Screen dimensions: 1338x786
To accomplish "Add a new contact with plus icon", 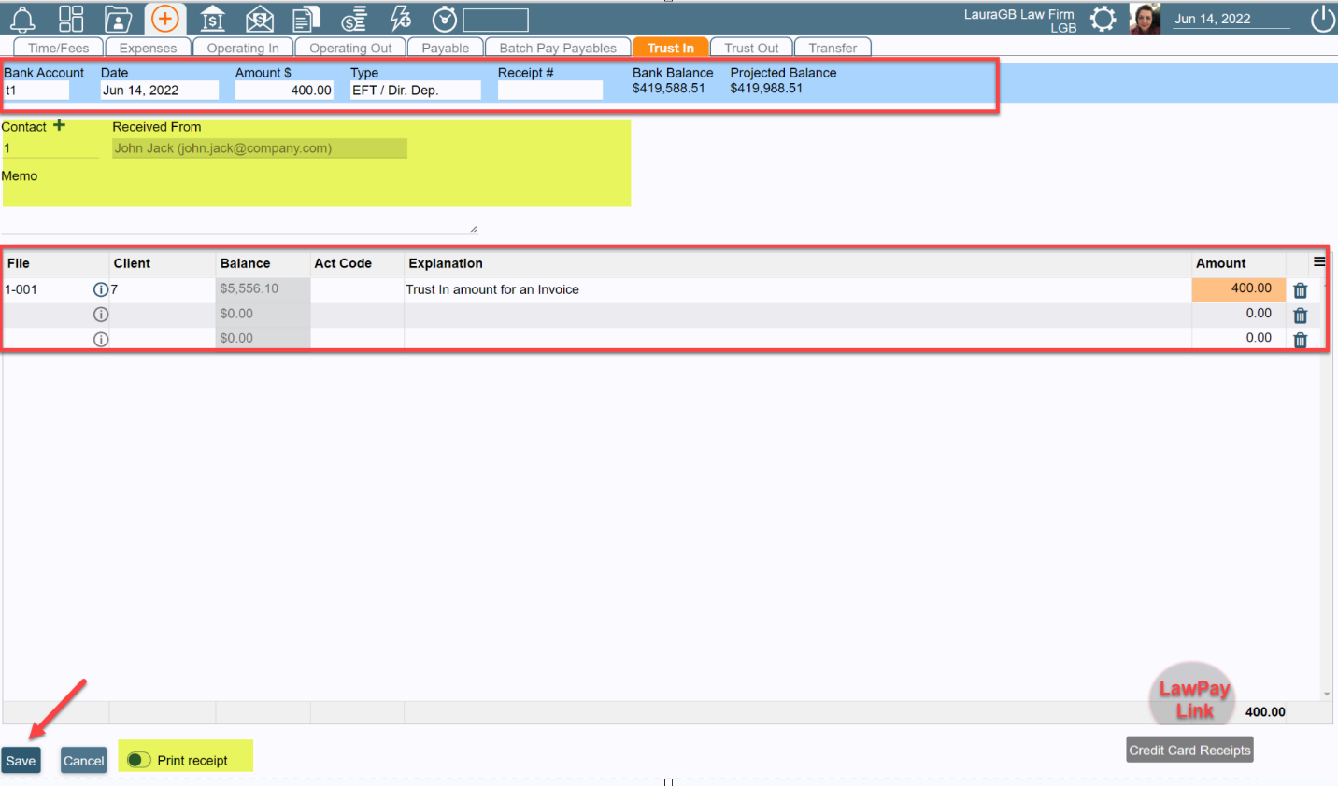I will coord(58,125).
